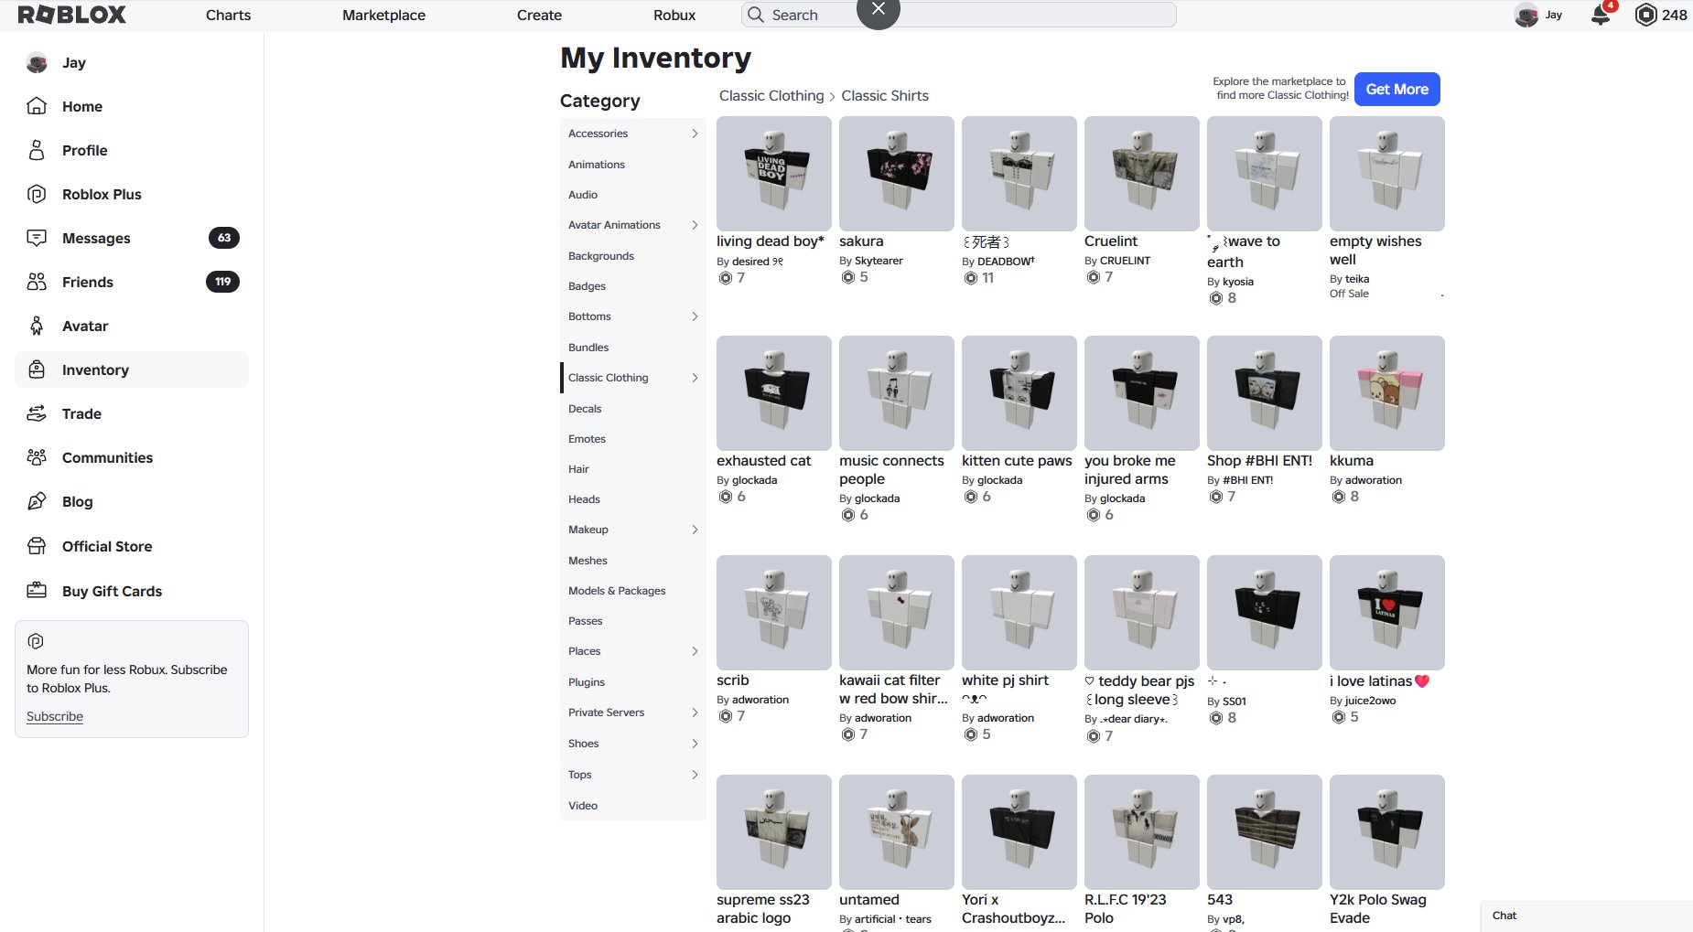
Task: Open the sakura shirt thumbnail
Action: [x=897, y=174]
